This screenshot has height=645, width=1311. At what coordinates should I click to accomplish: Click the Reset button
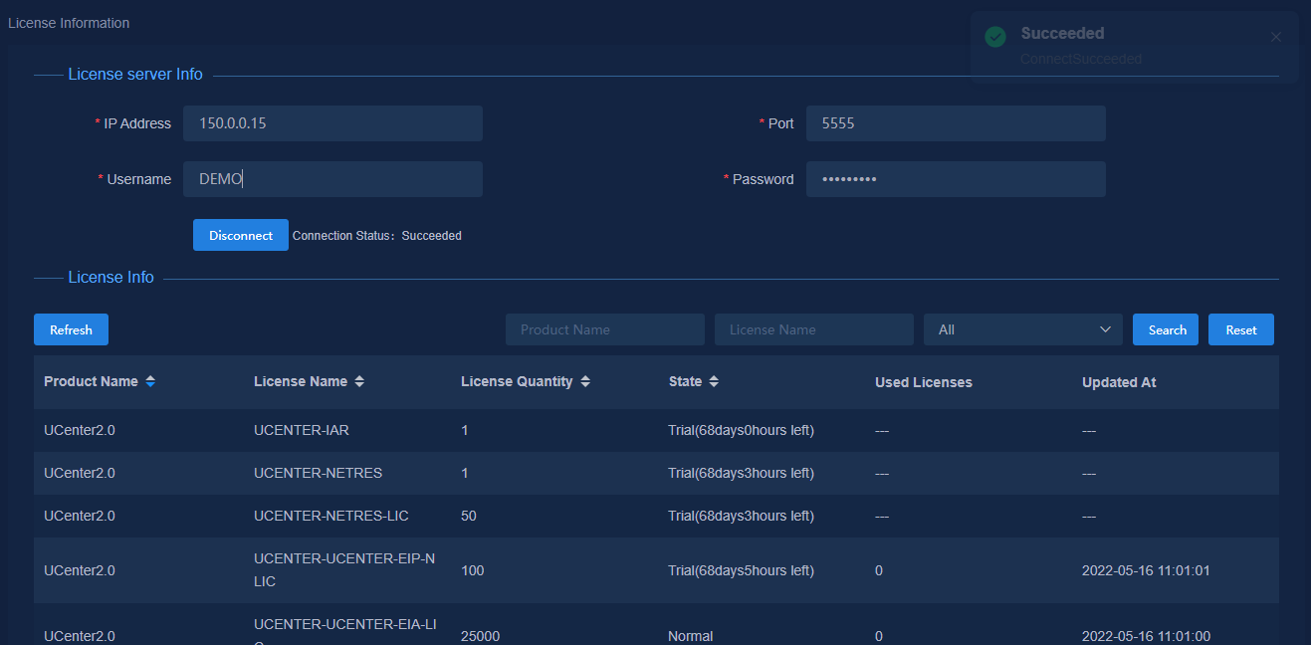1241,329
